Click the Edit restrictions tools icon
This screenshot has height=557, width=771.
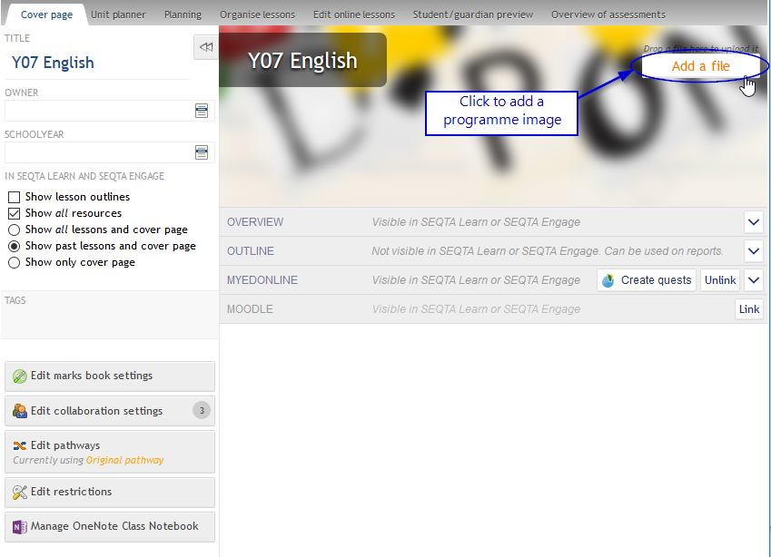click(x=20, y=492)
